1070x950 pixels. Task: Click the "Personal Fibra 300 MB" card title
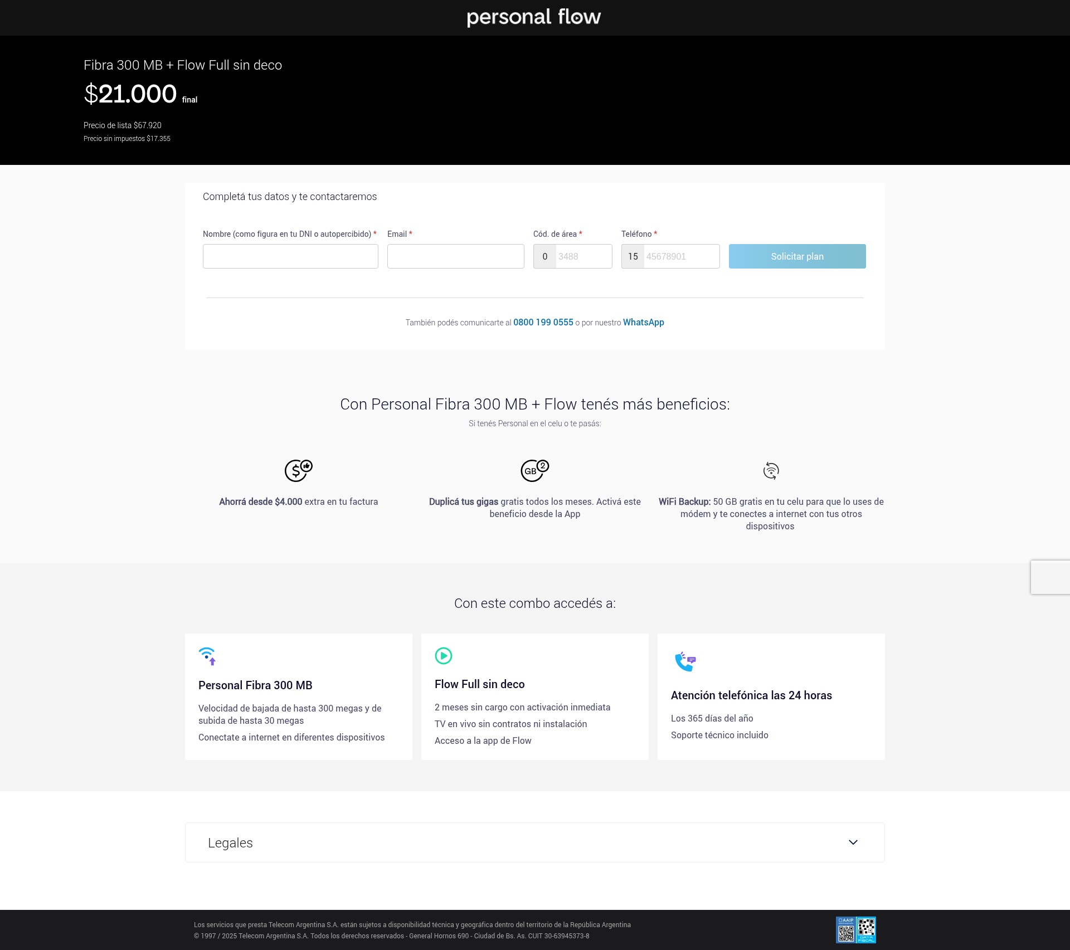click(255, 685)
